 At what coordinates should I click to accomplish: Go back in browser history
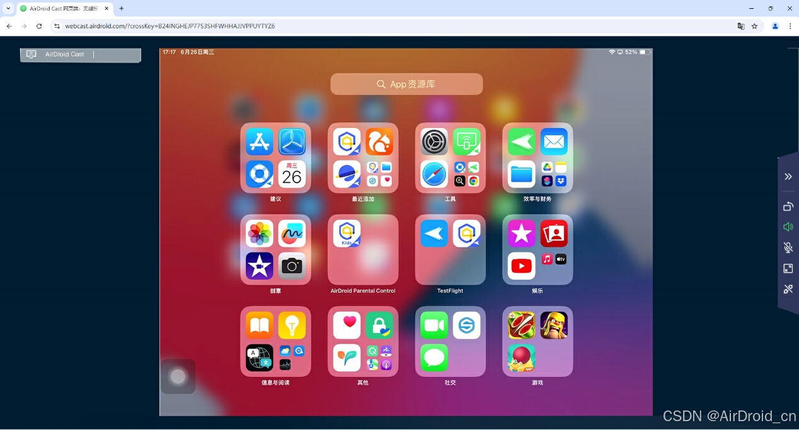9,26
